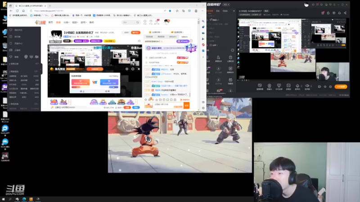Open the bell notifications in the streaming app
Viewport: 360px width, 202px height.
339,13
